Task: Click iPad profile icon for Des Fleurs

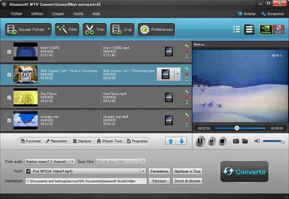Action: (x=169, y=97)
